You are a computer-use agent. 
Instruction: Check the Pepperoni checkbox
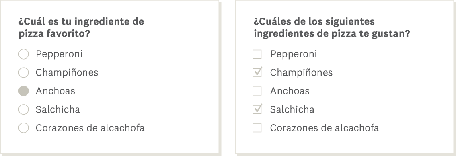pos(257,54)
